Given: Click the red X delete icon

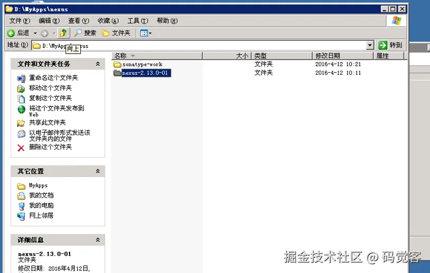Looking at the screenshot, I should point(21,148).
